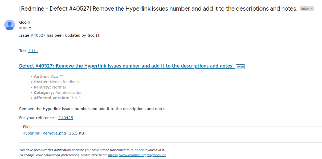The height and width of the screenshot is (159, 322).
Task: Click the Affected version: 3.4.3 line
Action: coord(57,98)
